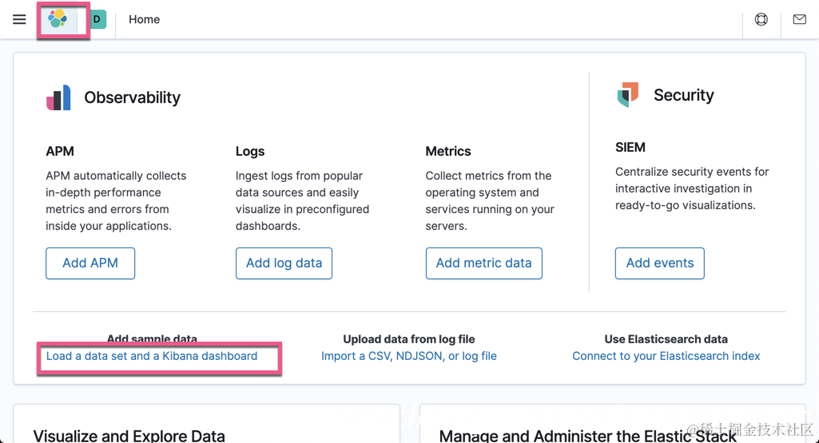Click the Add log data button

tap(284, 263)
